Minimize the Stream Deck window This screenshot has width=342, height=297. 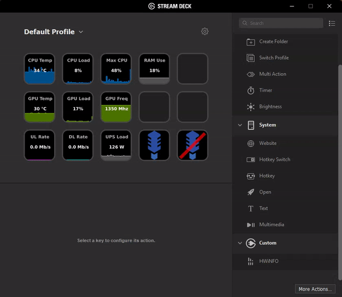pos(292,6)
